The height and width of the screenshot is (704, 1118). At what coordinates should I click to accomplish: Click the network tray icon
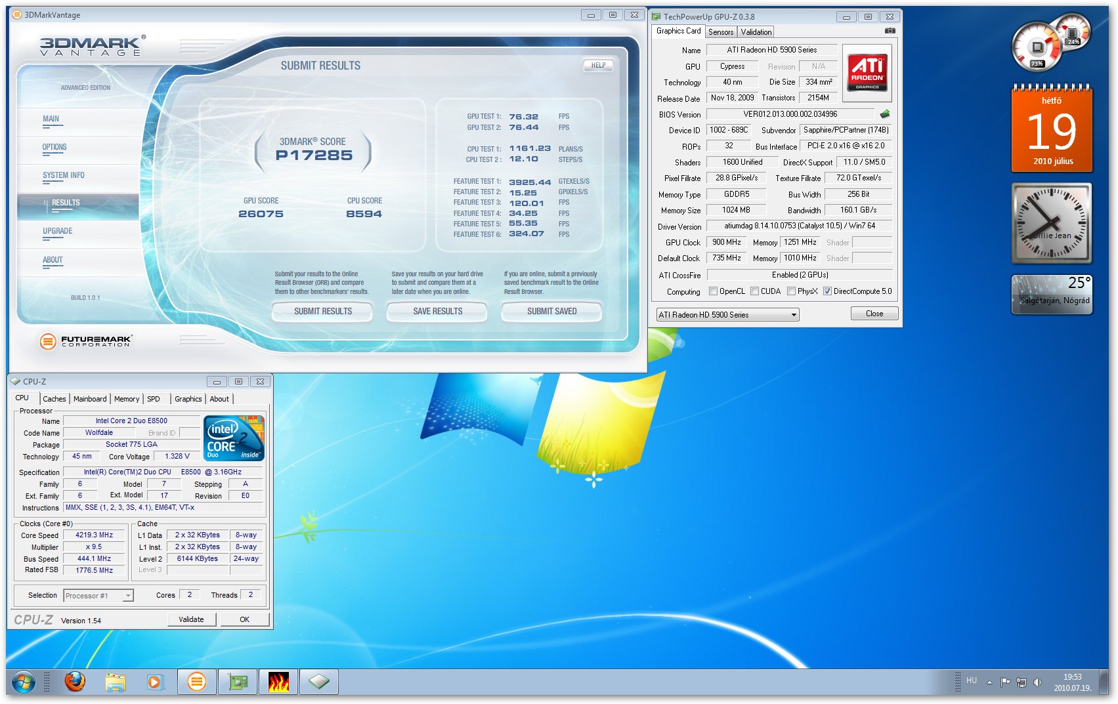[1021, 682]
